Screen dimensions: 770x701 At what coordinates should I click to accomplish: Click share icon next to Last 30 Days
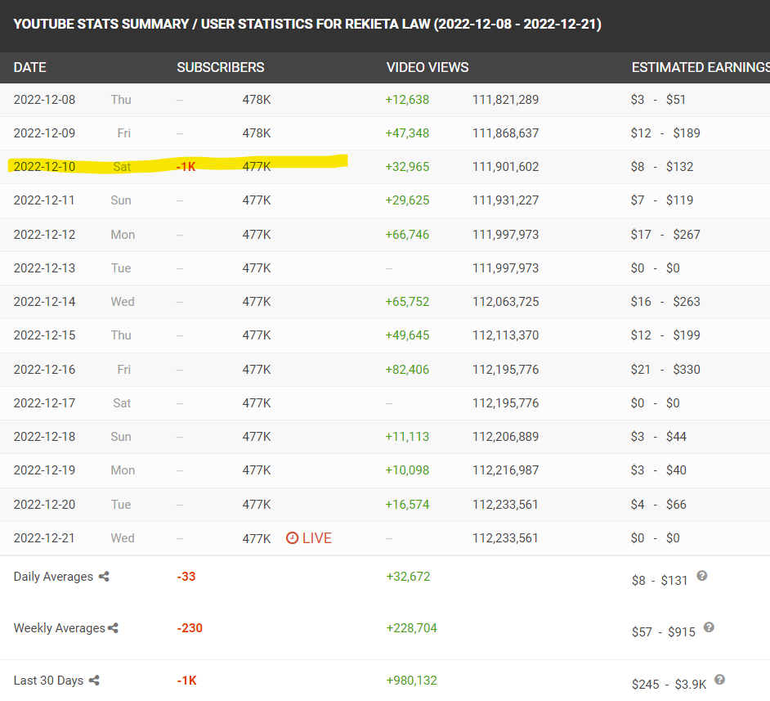(94, 681)
